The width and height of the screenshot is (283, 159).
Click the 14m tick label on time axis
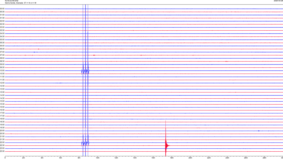click(135, 158)
